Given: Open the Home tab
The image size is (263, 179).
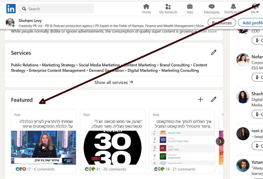Looking at the screenshot, I should point(146,9).
